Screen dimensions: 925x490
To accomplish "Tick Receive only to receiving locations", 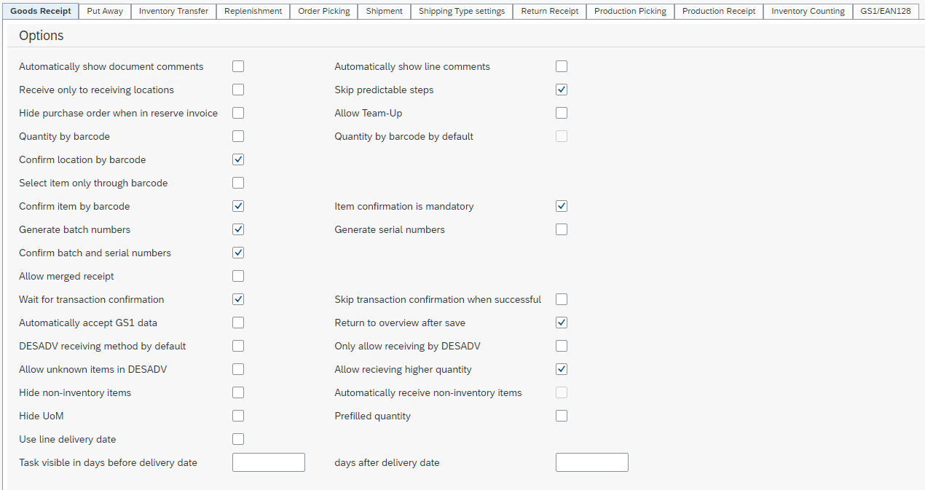I will (x=238, y=90).
